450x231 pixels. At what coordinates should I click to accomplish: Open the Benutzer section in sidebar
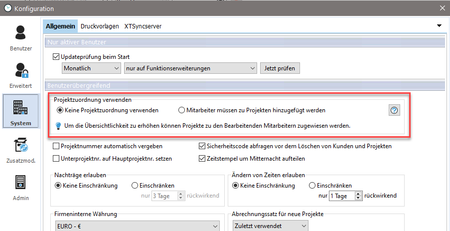pyautogui.click(x=20, y=37)
